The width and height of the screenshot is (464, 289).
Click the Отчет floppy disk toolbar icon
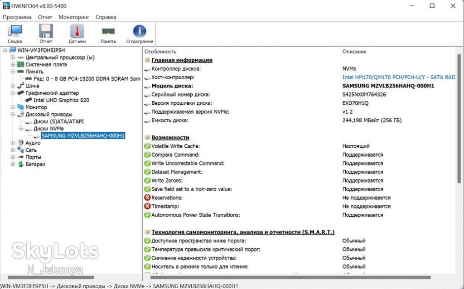(46, 31)
